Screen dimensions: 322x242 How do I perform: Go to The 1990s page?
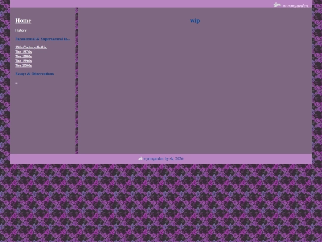click(23, 61)
